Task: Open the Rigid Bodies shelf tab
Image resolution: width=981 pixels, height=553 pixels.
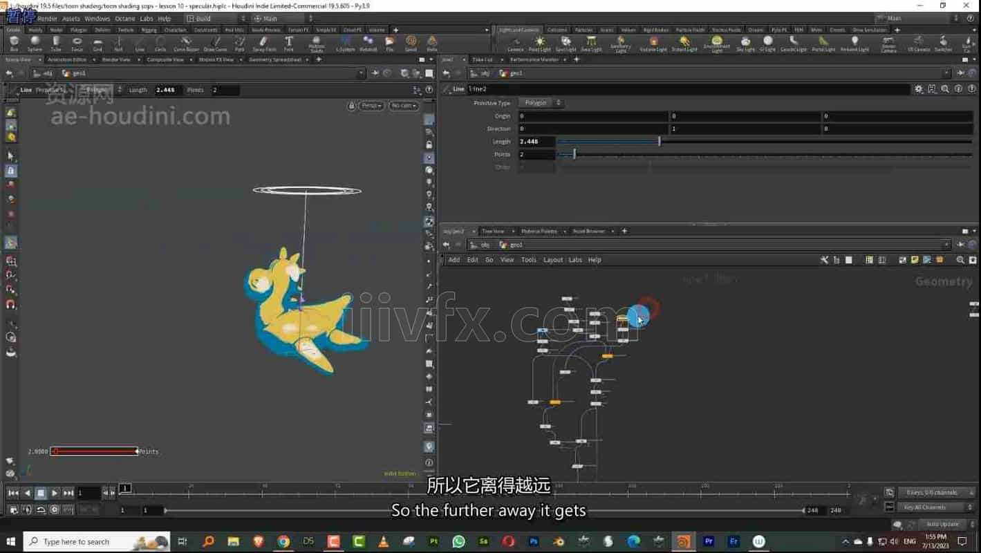Action: click(x=655, y=30)
